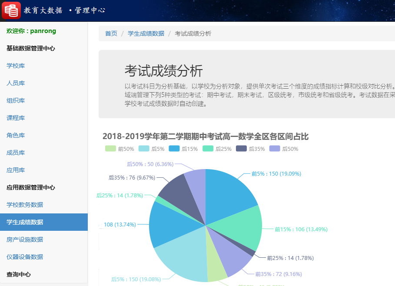Open 房产设施数据 from the sidebar
The image size is (395, 286).
26,239
